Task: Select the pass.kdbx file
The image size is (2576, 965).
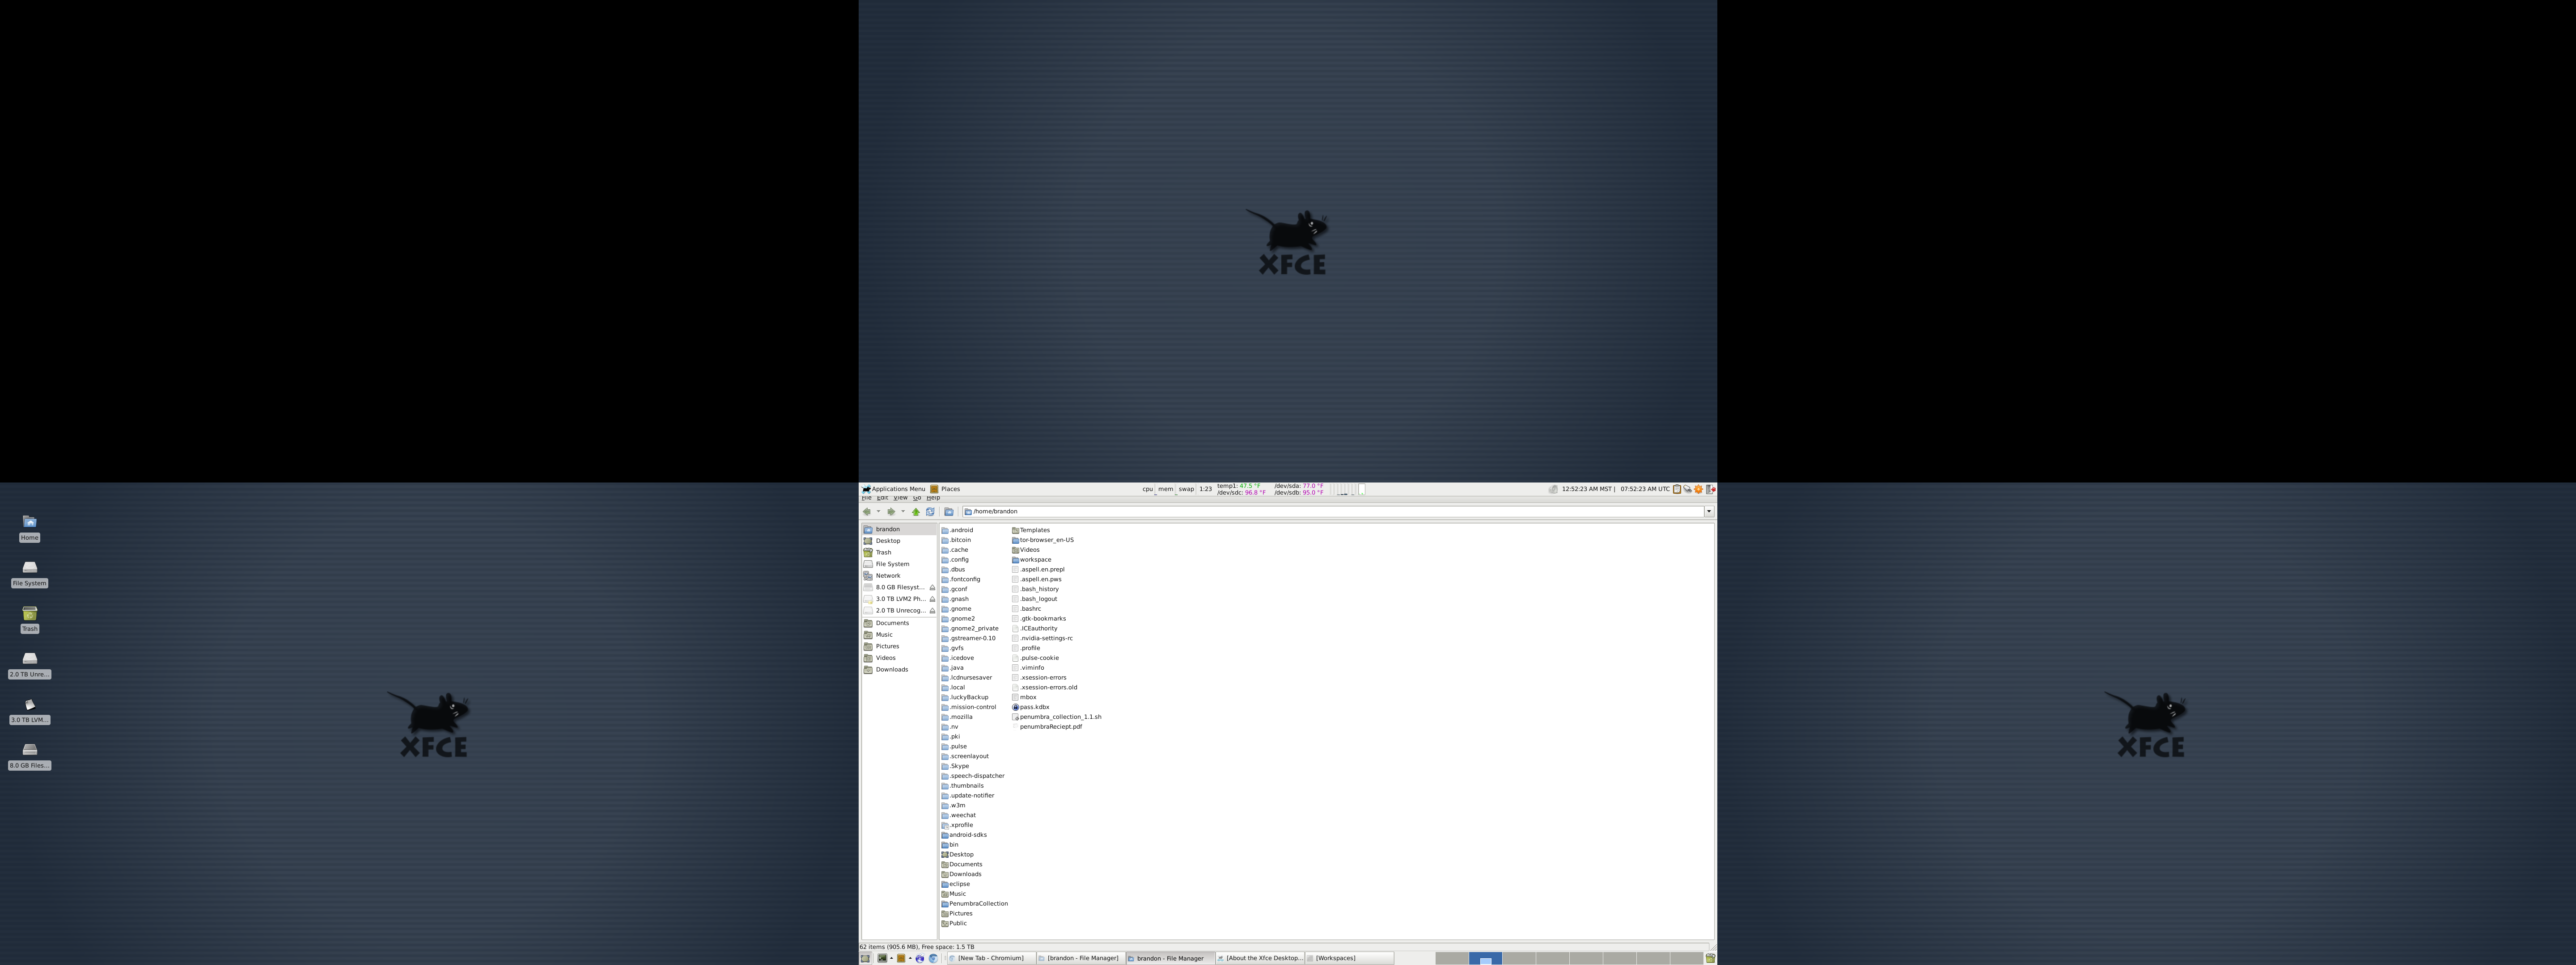Action: [1034, 707]
